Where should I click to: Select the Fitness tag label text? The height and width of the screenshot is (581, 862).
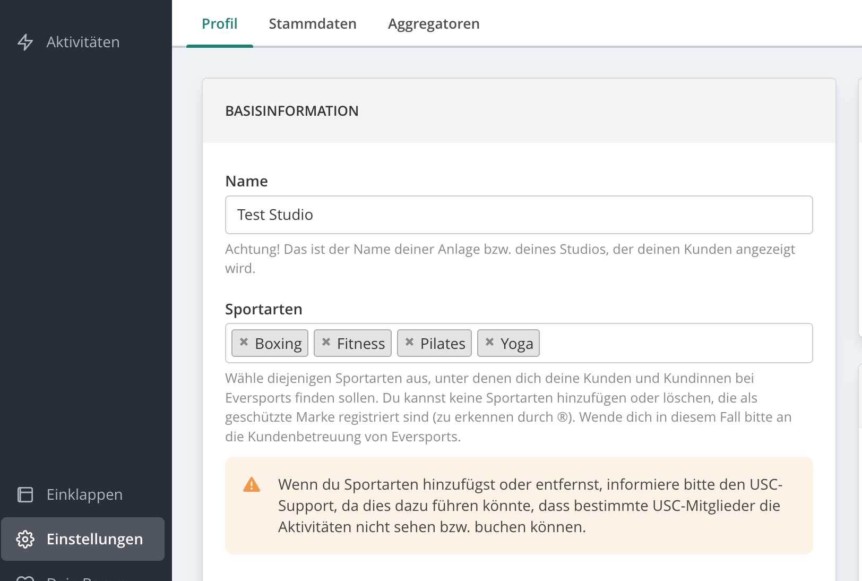[361, 344]
